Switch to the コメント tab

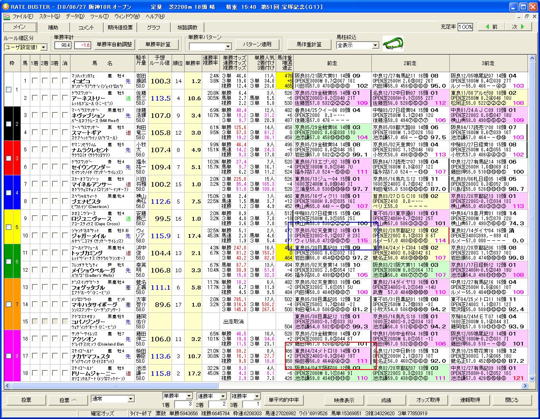point(86,27)
